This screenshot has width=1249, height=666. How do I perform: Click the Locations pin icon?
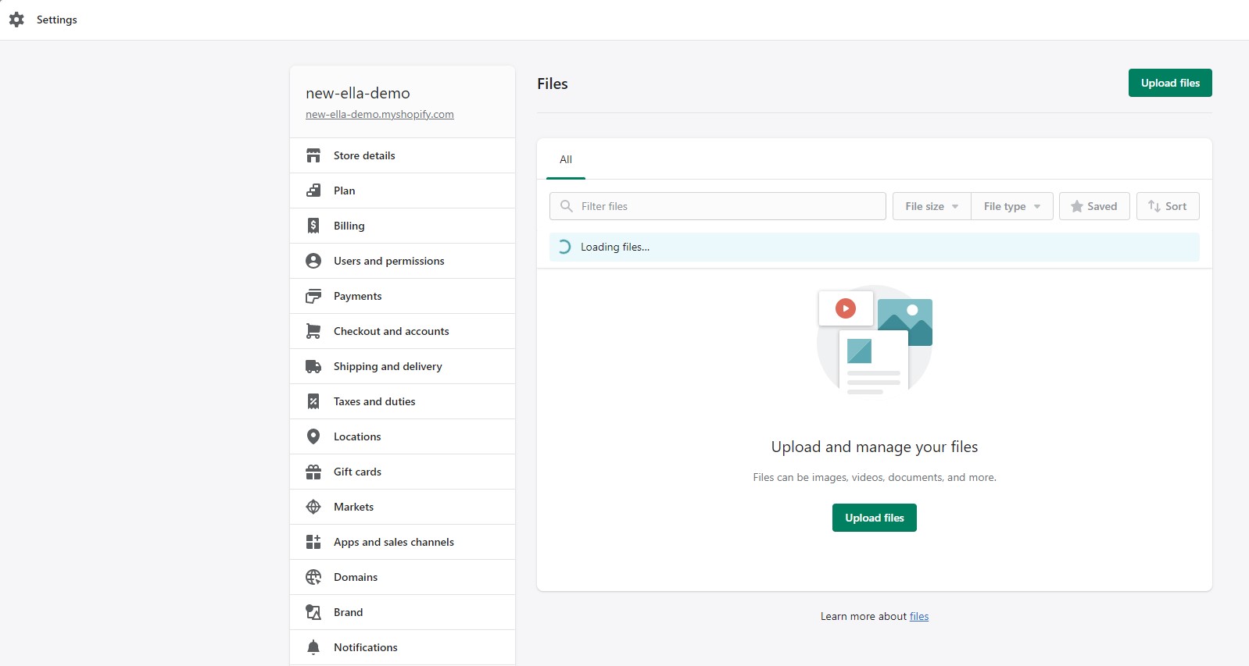pyautogui.click(x=313, y=436)
